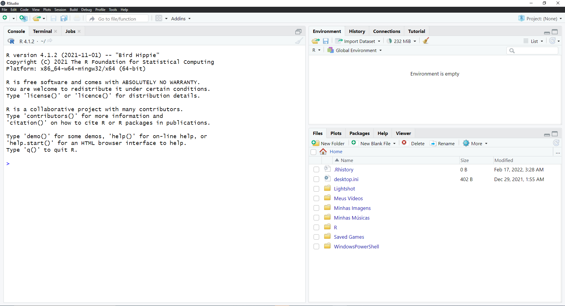Save the current document via toolbar icon
Screen dimensions: 565x306
pos(53,18)
